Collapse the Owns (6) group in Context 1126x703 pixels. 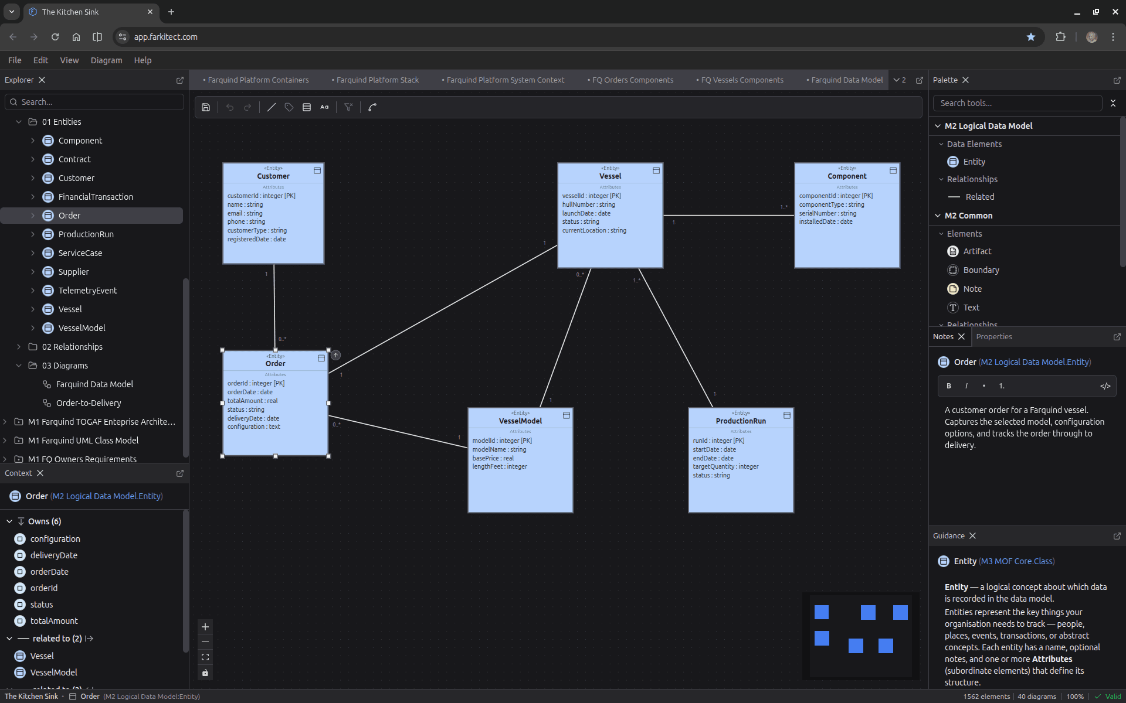[9, 521]
